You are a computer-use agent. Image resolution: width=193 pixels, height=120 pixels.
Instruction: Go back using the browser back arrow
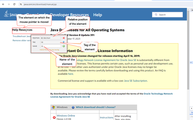point(3,4)
